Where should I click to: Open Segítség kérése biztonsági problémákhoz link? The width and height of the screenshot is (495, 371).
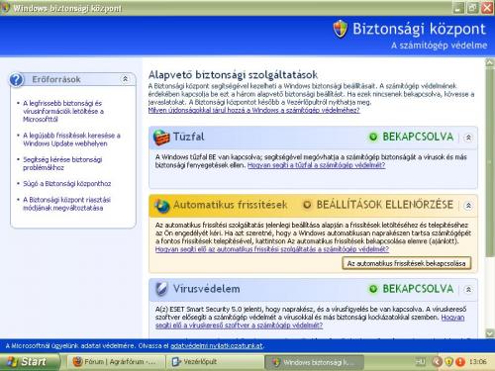click(62, 163)
